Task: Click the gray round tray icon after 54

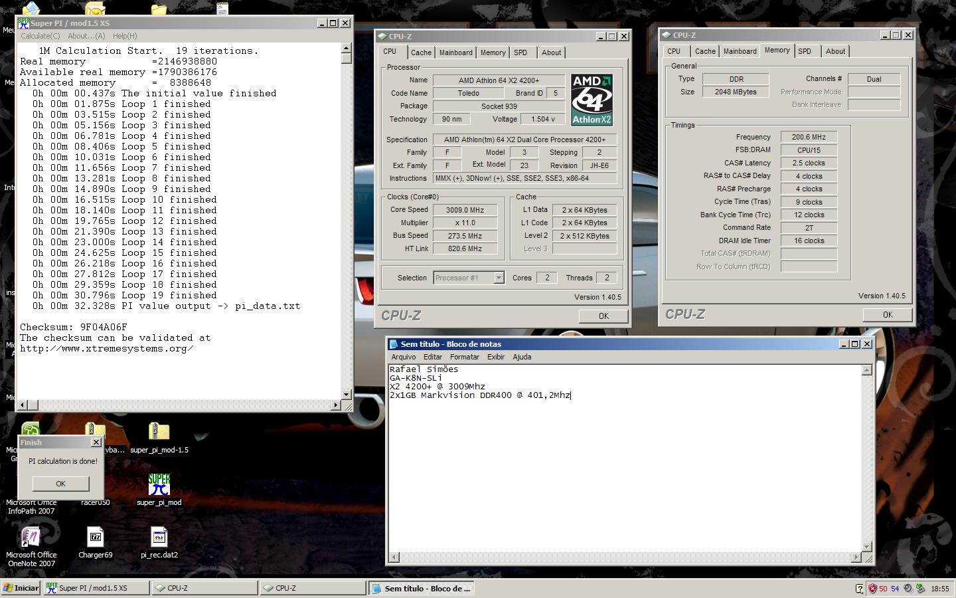Action: (x=908, y=588)
